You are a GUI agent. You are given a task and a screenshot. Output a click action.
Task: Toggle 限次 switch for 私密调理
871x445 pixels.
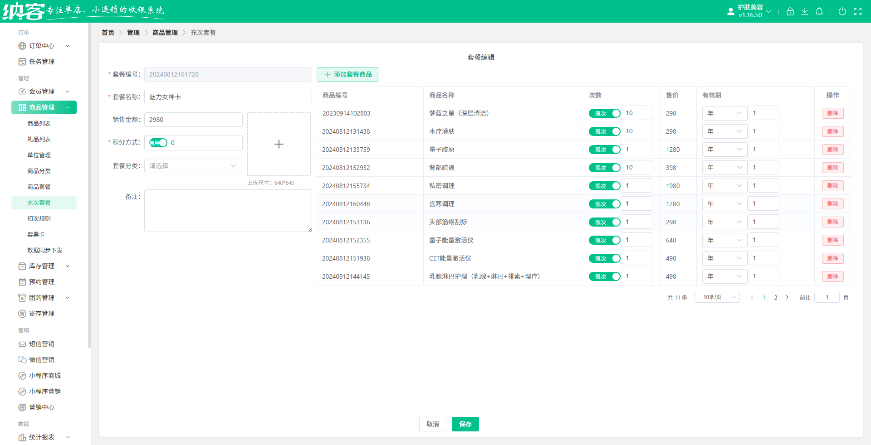tap(604, 186)
